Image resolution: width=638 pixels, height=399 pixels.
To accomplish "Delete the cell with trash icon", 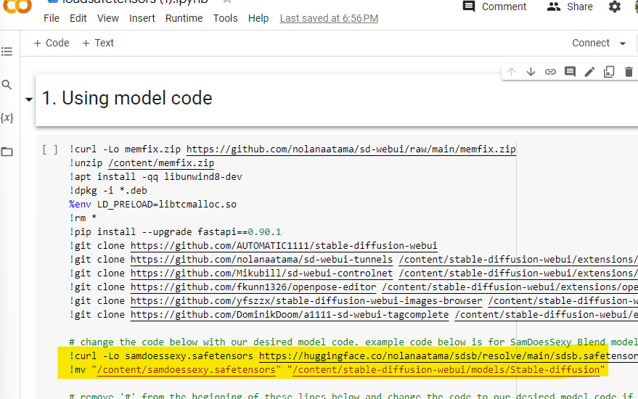I will 629,72.
